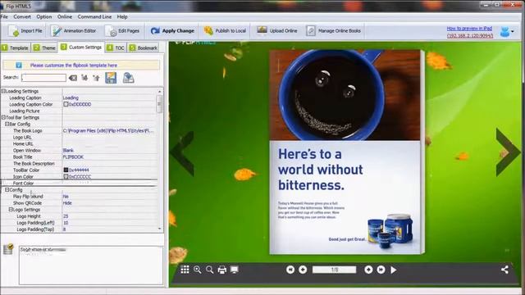The width and height of the screenshot is (525, 295).
Task: Click the description text area
Action: (x=91, y=265)
